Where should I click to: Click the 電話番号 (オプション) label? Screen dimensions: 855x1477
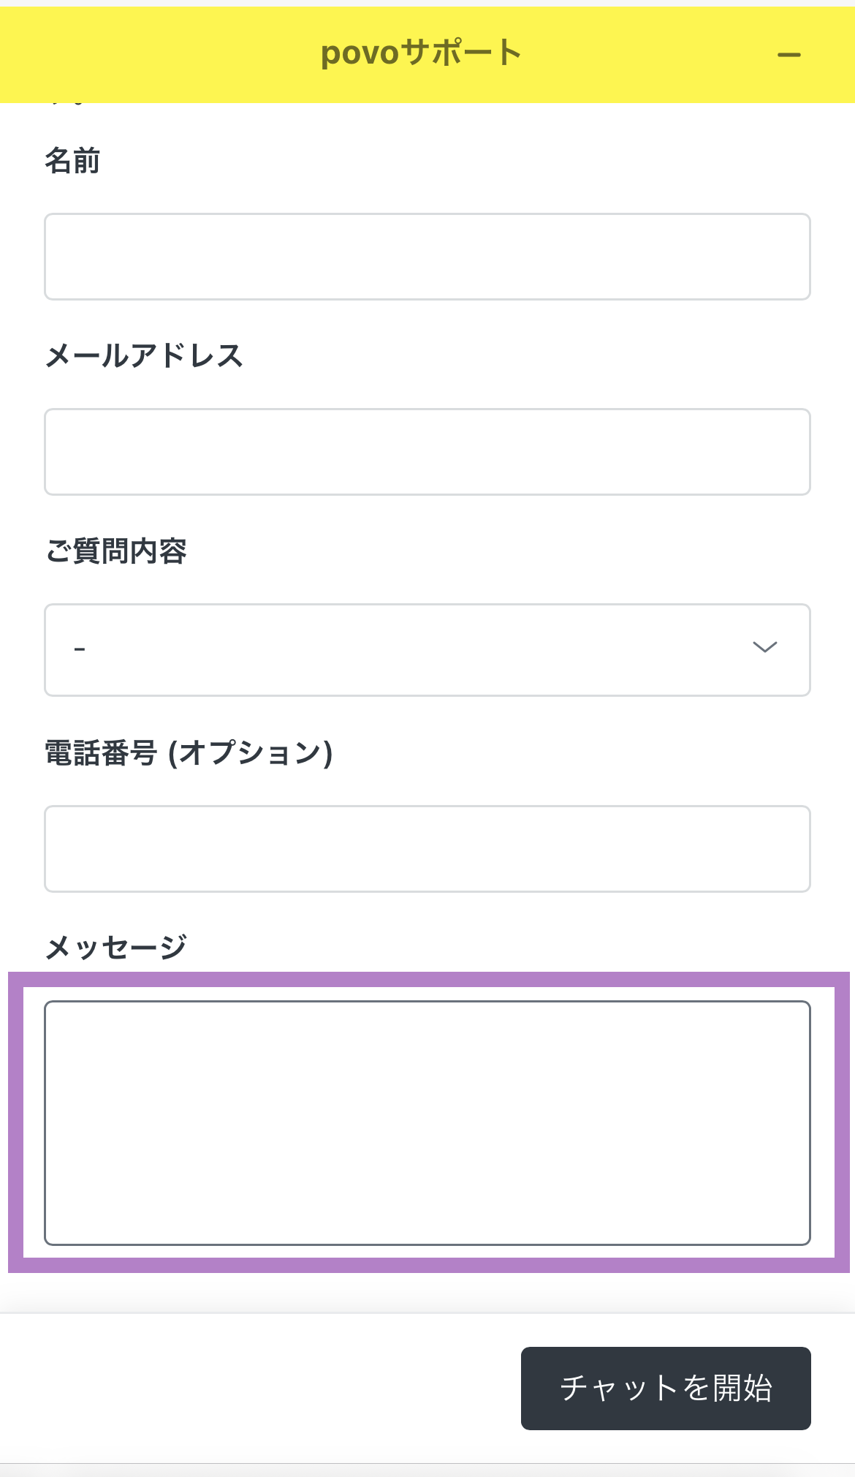[189, 752]
